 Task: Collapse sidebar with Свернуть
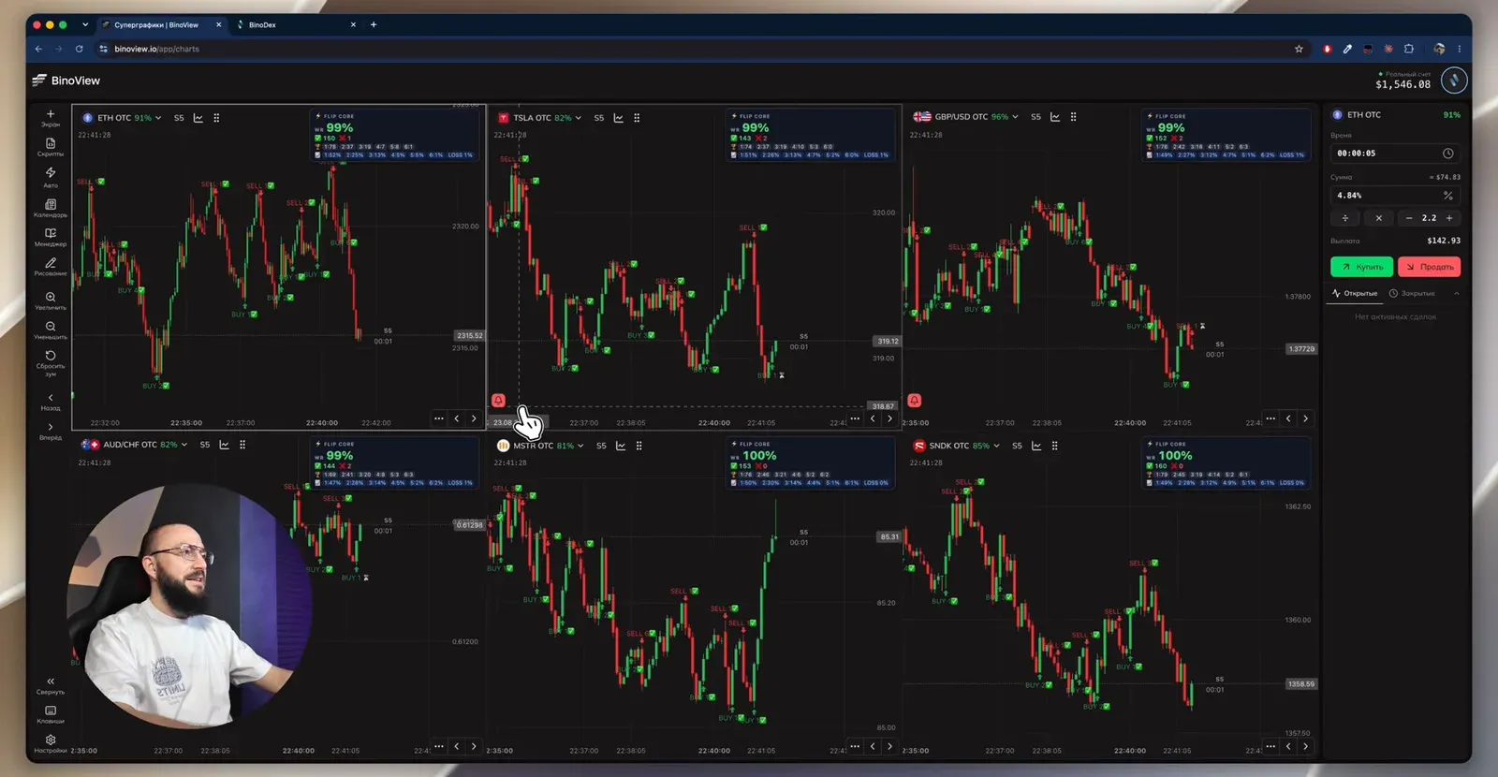coord(51,685)
